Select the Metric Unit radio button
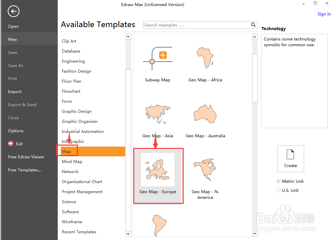This screenshot has width=334, height=240. click(278, 181)
